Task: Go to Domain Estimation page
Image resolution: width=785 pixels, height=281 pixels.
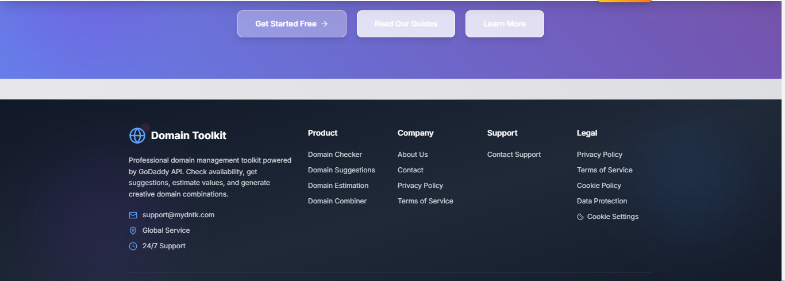Action: 338,186
